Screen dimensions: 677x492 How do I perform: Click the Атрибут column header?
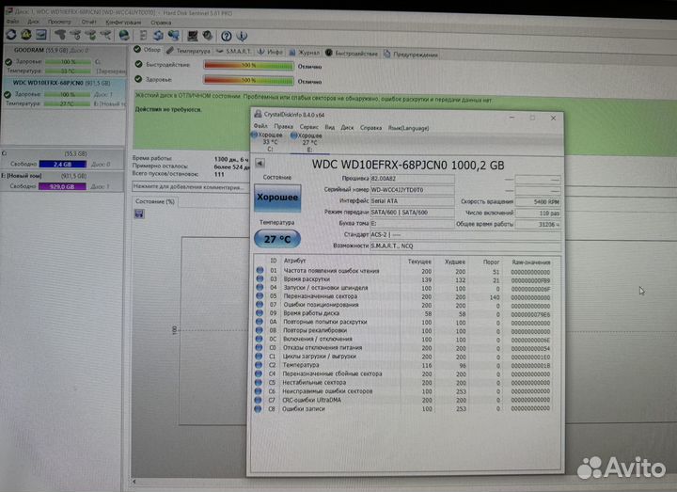pyautogui.click(x=294, y=261)
